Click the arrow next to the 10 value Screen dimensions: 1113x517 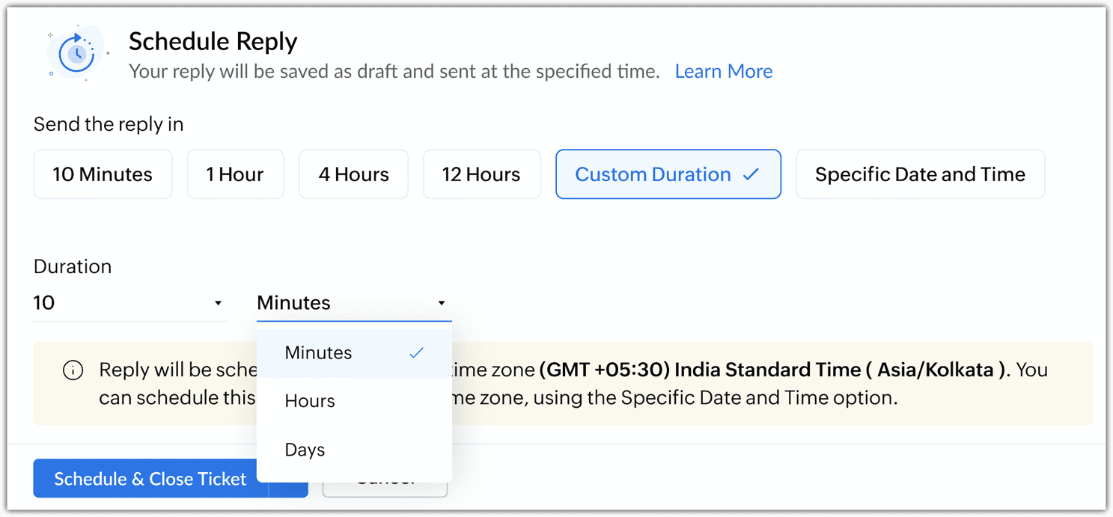pos(218,303)
